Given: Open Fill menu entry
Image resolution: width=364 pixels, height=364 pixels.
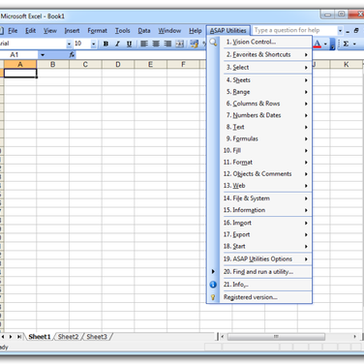Looking at the screenshot, I should 265,150.
